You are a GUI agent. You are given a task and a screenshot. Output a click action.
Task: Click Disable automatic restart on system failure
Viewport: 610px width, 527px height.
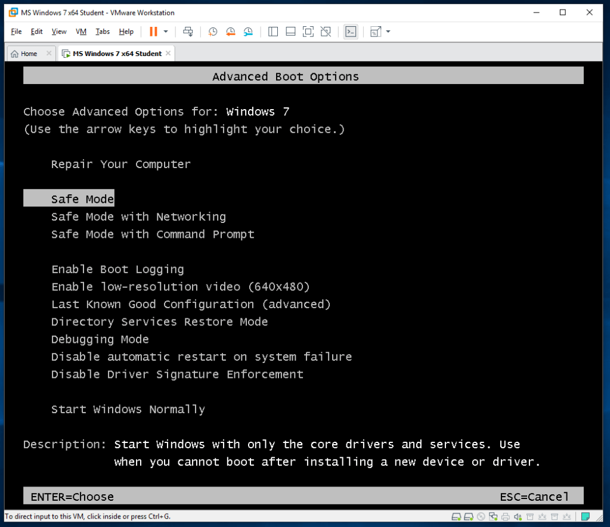tap(202, 356)
